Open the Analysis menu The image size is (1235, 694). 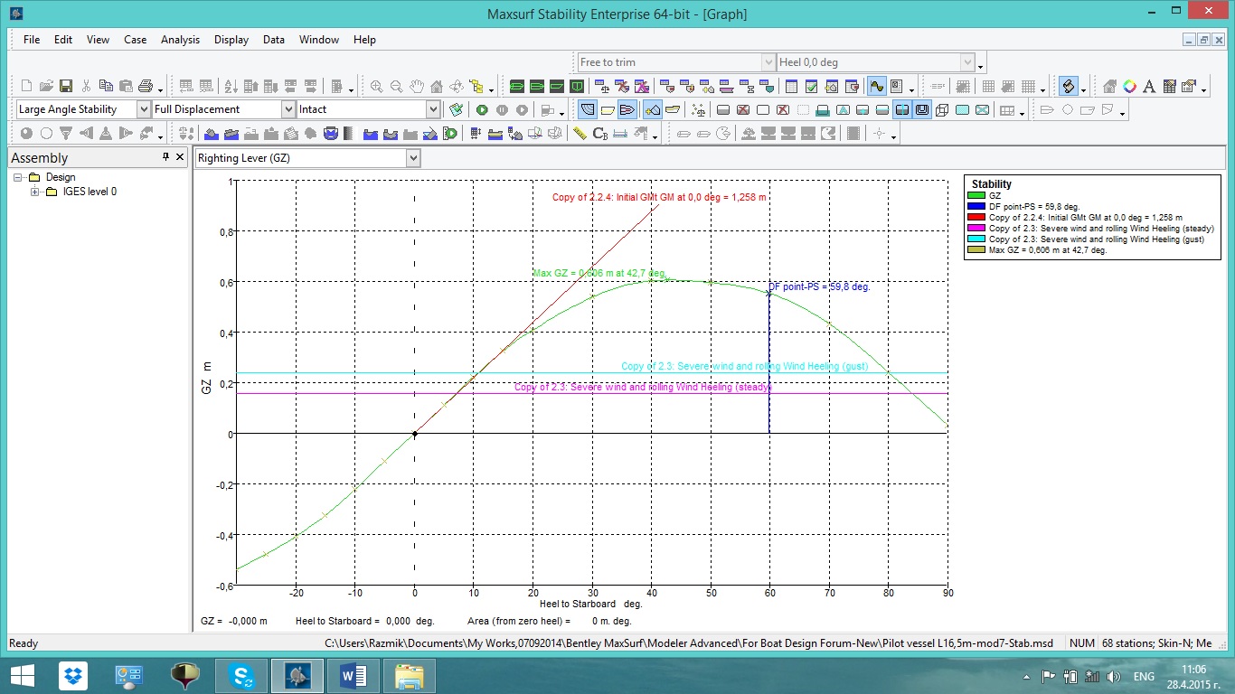coord(180,40)
